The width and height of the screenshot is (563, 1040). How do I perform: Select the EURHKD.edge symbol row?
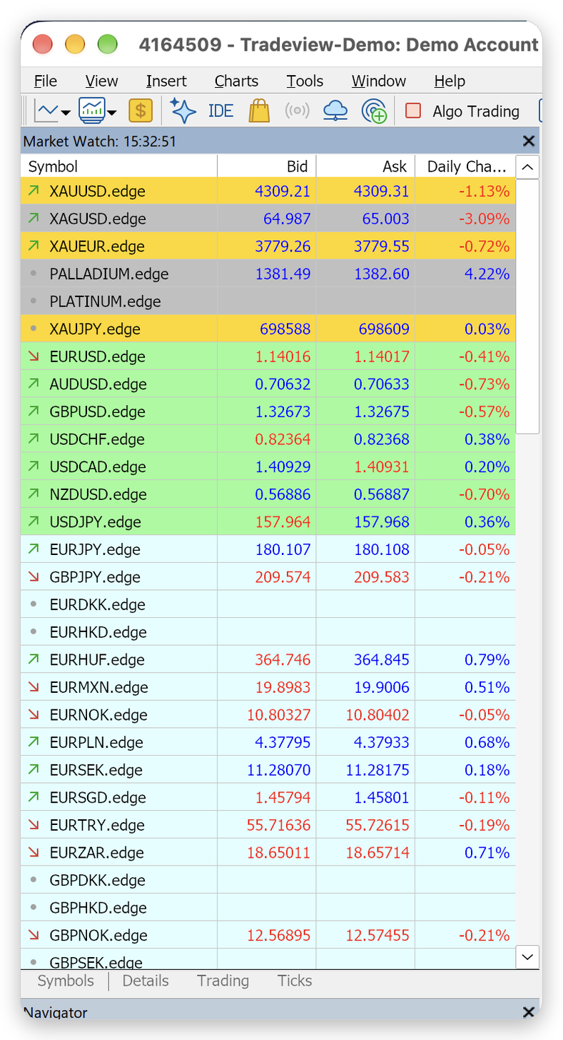tap(268, 632)
